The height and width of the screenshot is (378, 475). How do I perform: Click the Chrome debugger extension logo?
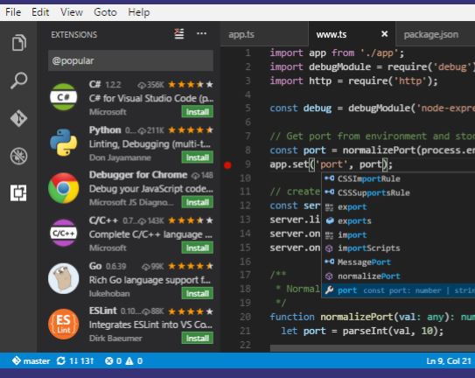(x=64, y=188)
